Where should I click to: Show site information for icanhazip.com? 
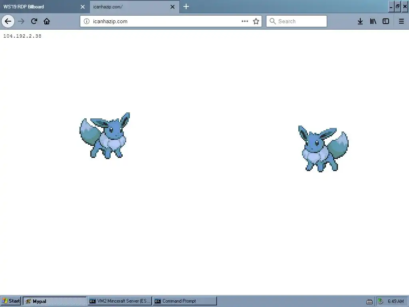tap(87, 22)
